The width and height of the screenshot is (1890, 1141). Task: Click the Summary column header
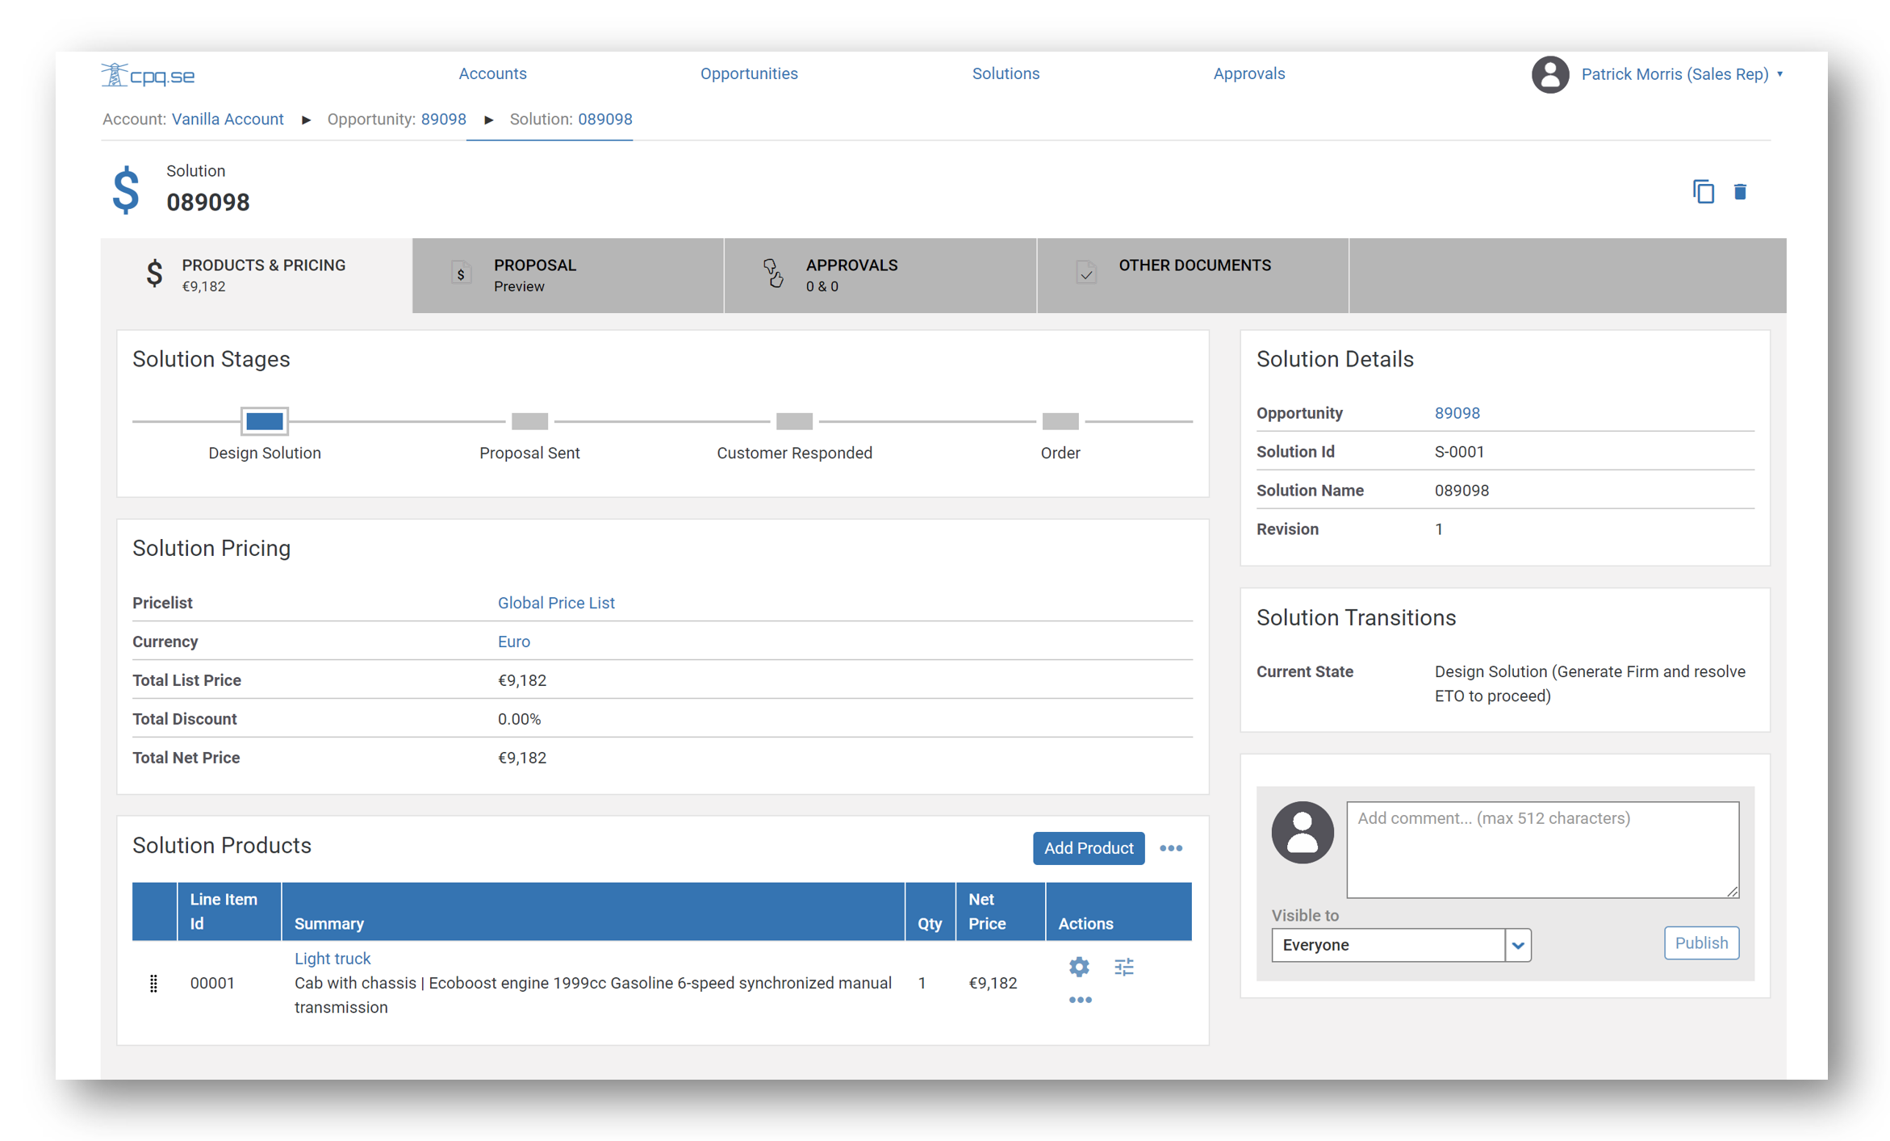tap(593, 911)
